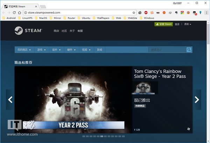Click the browser back arrow
The height and width of the screenshot is (143, 210).
[x=3, y=13]
